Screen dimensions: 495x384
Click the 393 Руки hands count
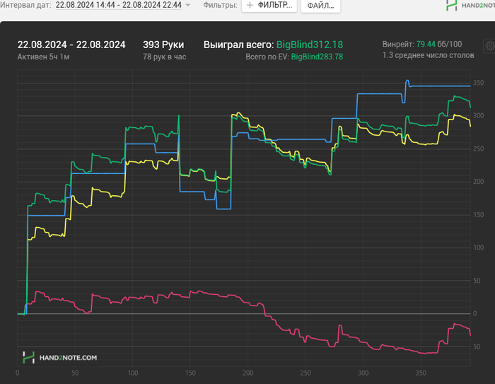163,45
